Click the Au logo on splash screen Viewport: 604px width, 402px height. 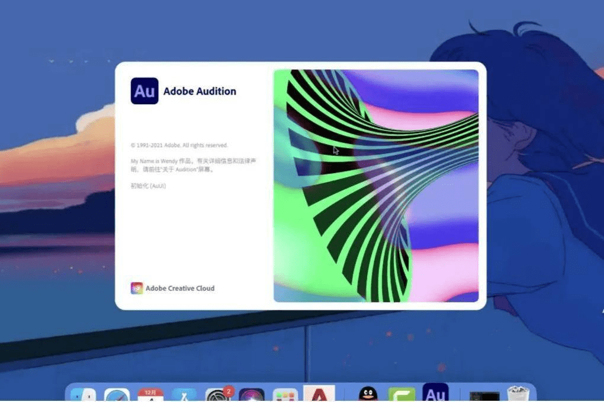tap(144, 91)
